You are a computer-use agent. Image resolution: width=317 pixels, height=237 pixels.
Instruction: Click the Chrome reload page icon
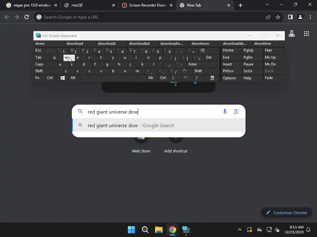pyautogui.click(x=27, y=17)
